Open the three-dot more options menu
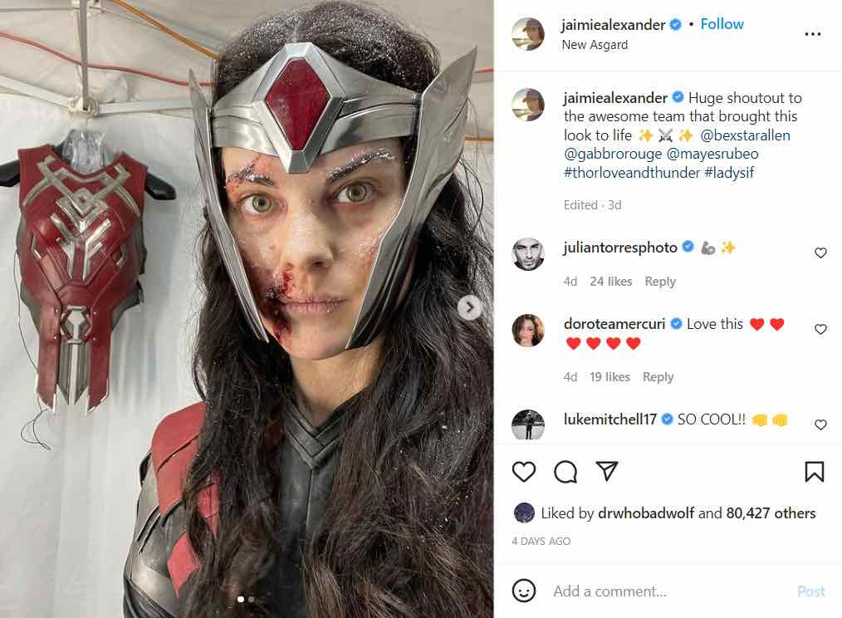Viewport: 842px width, 618px height. click(x=812, y=34)
